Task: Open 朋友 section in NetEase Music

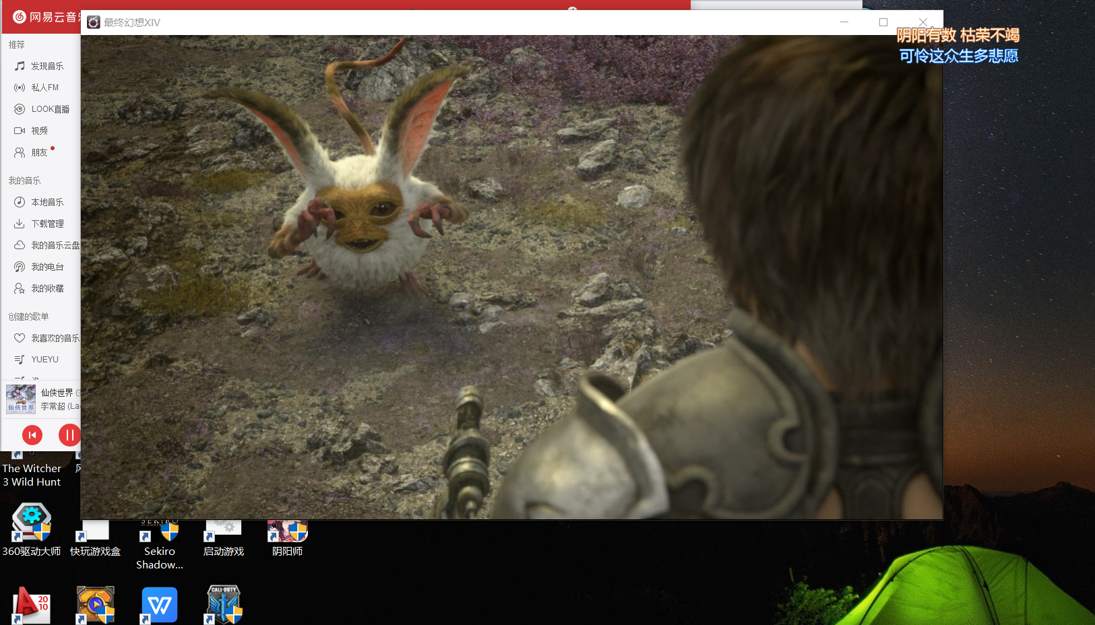Action: 40,152
